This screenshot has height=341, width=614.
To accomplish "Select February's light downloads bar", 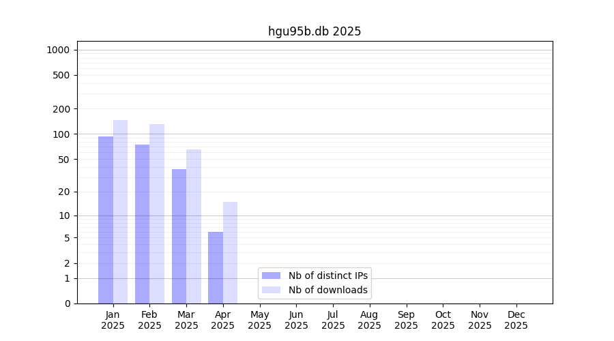I will point(157,213).
